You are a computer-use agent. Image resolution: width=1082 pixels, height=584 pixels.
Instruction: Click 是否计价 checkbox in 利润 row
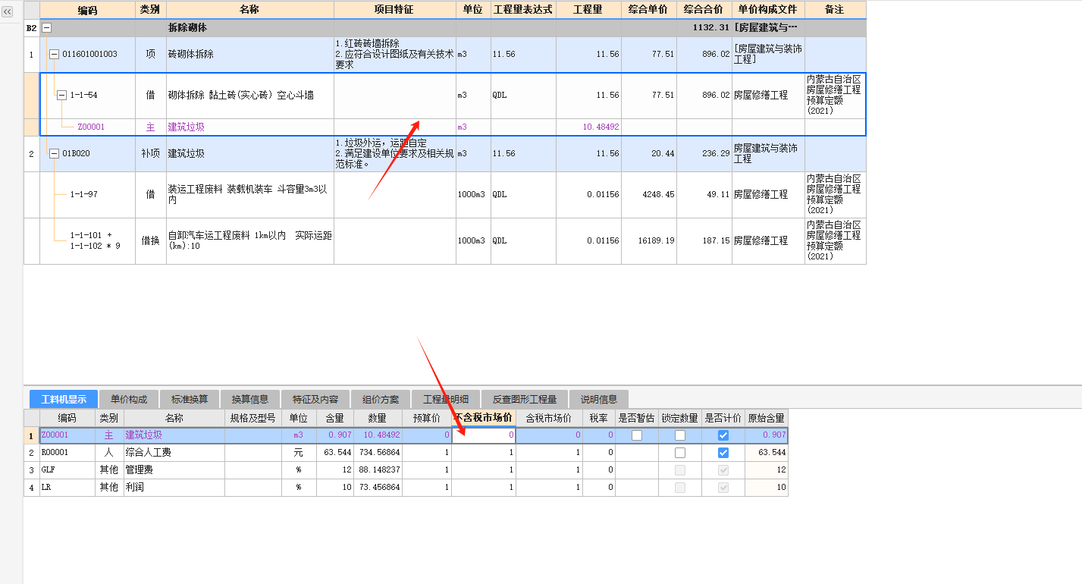[723, 488]
